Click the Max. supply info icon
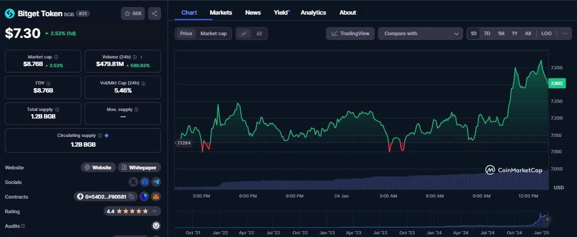Screen dimensions: 577x237 pos(137,109)
